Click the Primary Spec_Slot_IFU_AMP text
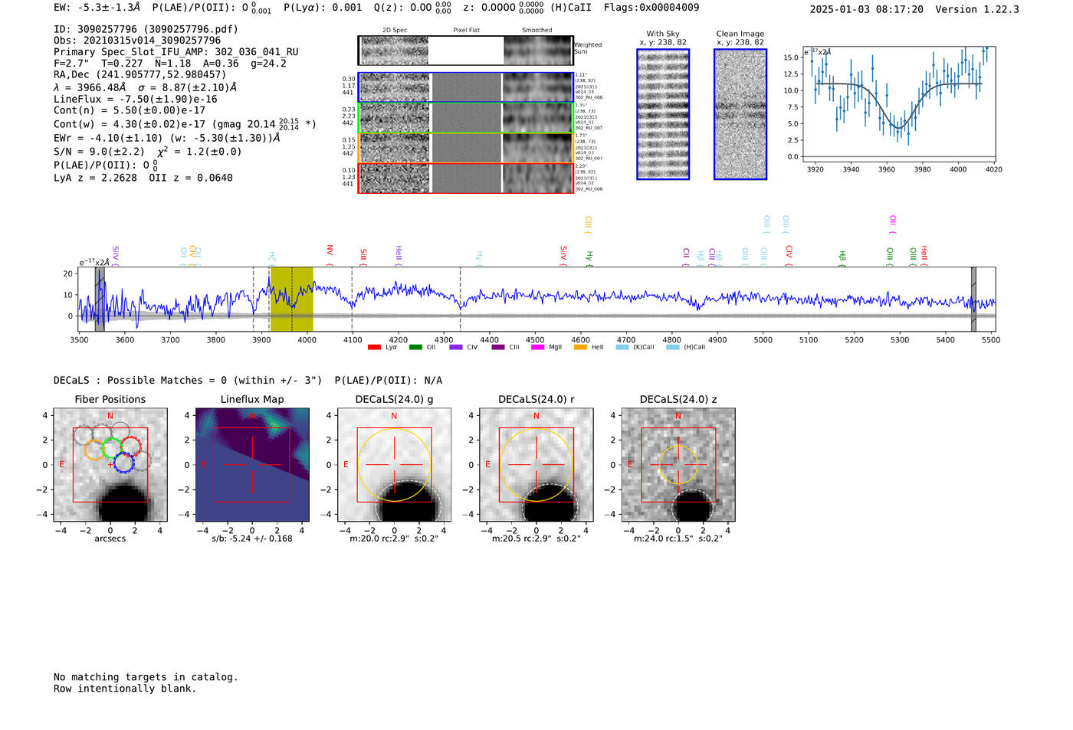Image resolution: width=1073 pixels, height=730 pixels. point(176,52)
